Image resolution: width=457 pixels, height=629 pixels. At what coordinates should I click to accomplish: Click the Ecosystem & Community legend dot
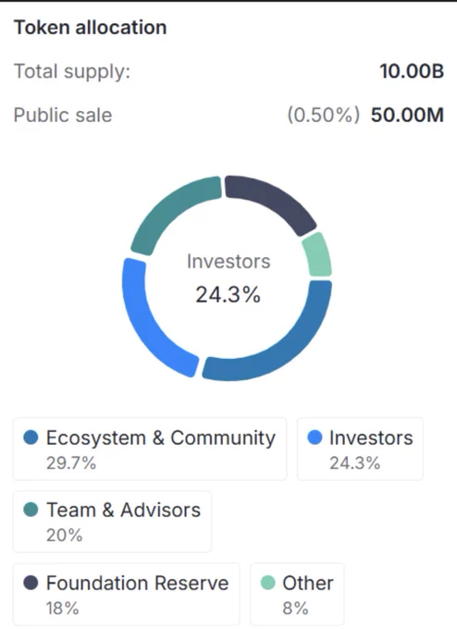click(x=31, y=438)
